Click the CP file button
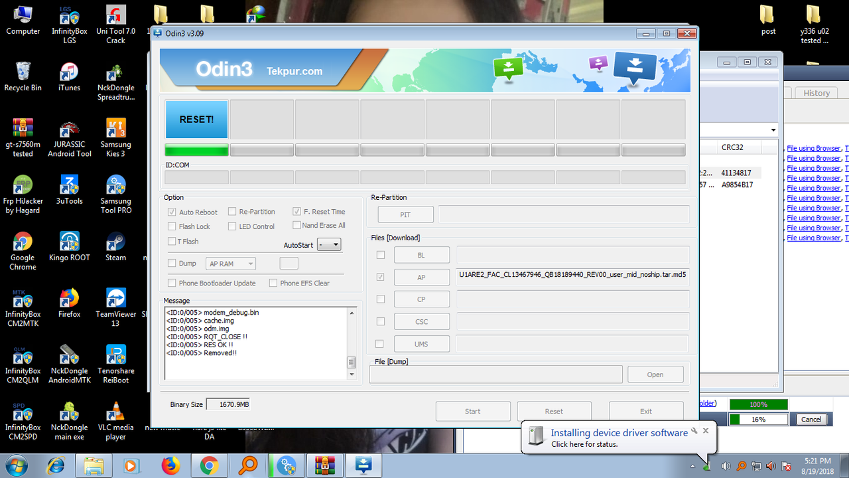849x478 pixels. click(422, 299)
